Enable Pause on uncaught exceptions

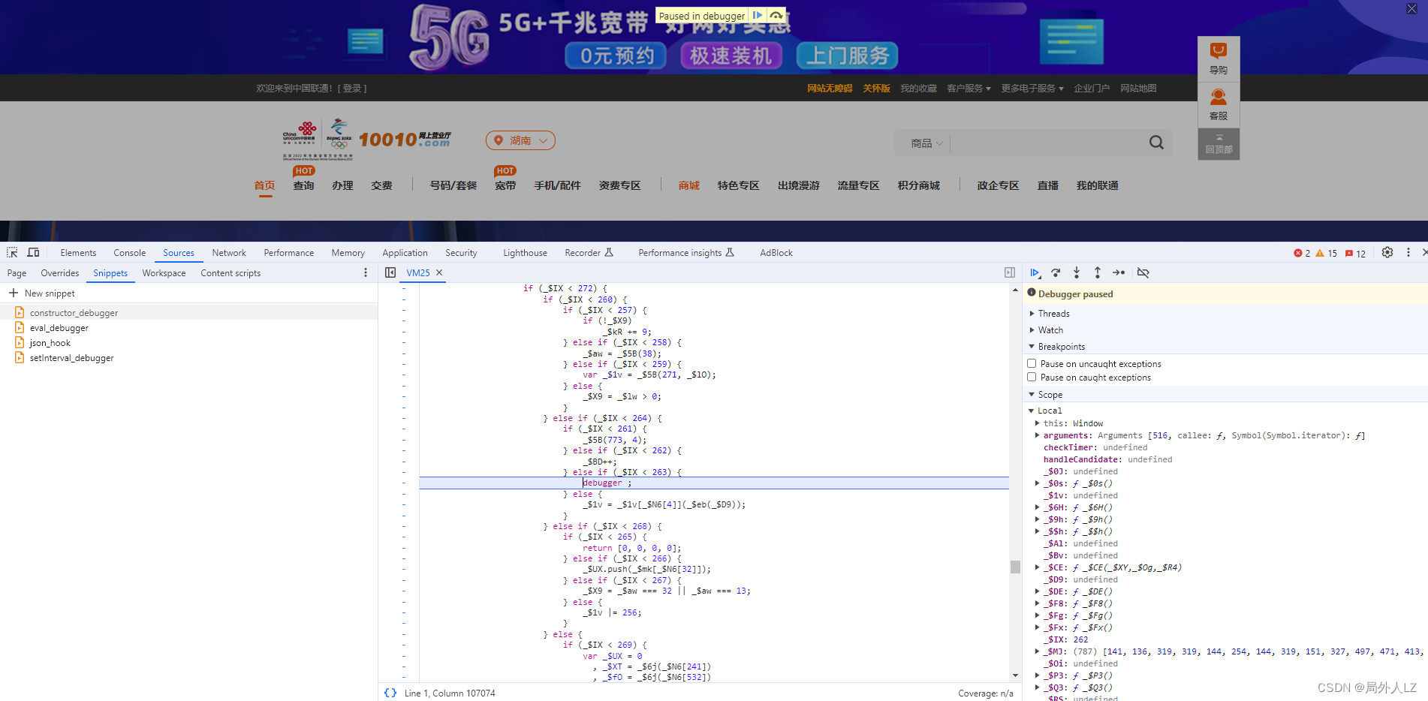[1032, 363]
